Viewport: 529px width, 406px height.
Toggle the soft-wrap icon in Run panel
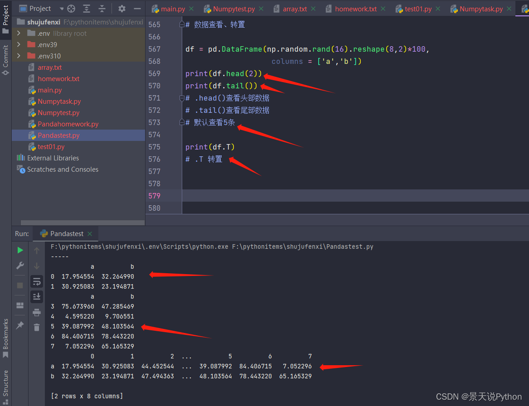click(x=37, y=281)
